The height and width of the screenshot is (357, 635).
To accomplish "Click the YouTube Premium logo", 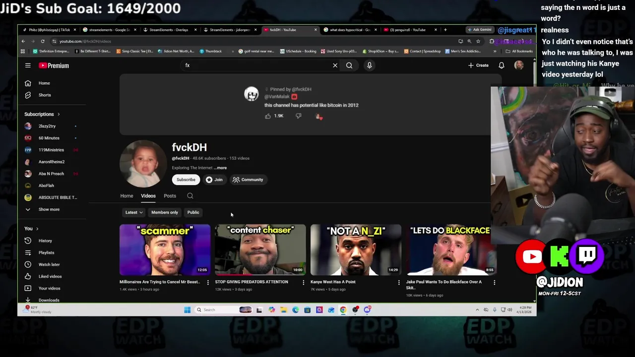I will click(x=54, y=65).
